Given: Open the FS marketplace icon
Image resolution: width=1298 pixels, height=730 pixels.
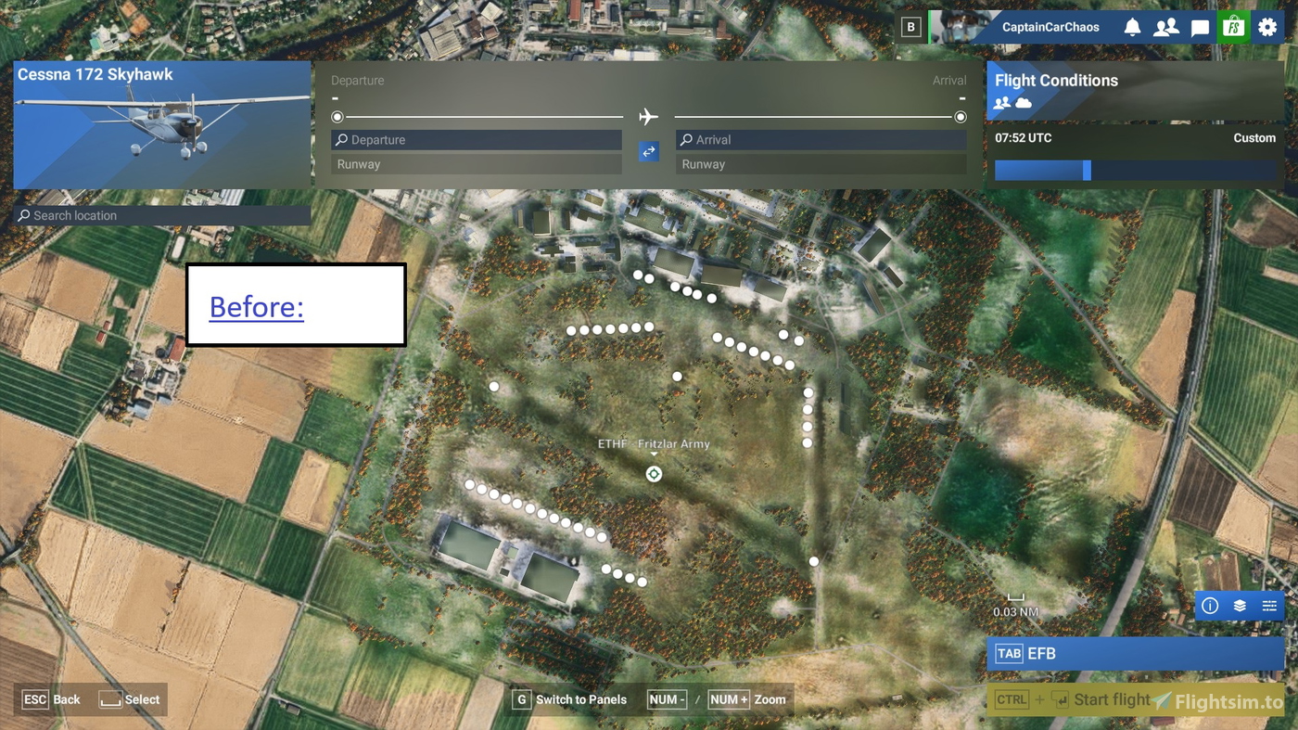Looking at the screenshot, I should [1233, 26].
